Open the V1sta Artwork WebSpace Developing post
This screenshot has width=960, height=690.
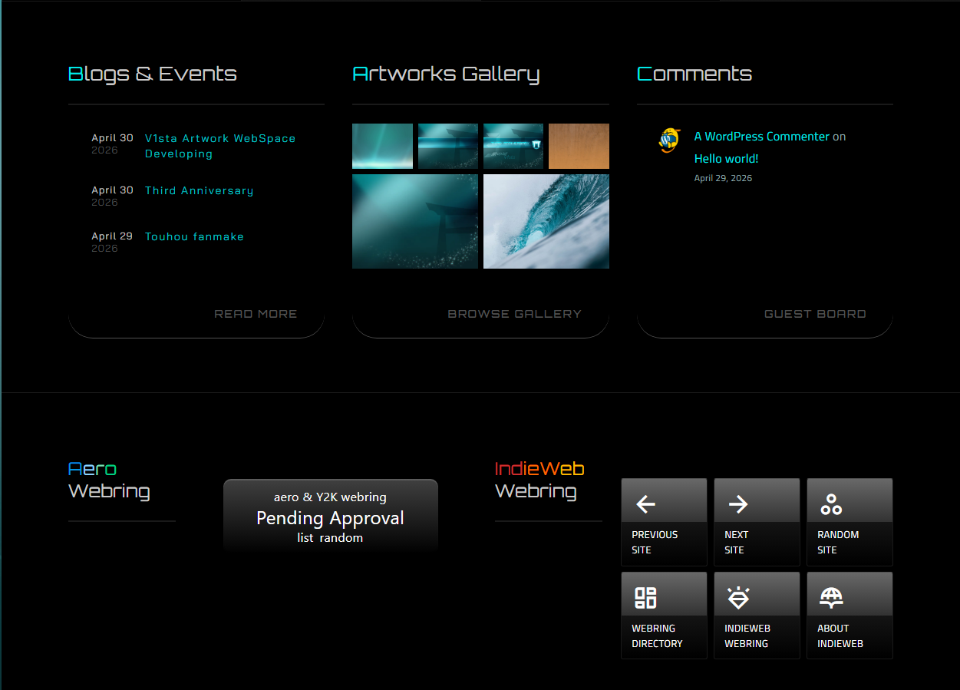click(220, 146)
